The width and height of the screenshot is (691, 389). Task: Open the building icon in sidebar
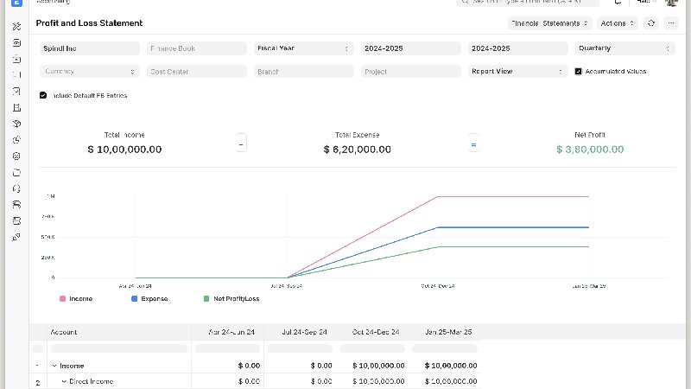point(16,107)
